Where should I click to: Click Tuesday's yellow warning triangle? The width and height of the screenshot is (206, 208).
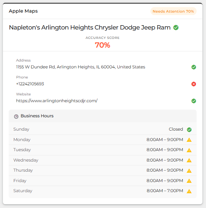click(x=189, y=150)
